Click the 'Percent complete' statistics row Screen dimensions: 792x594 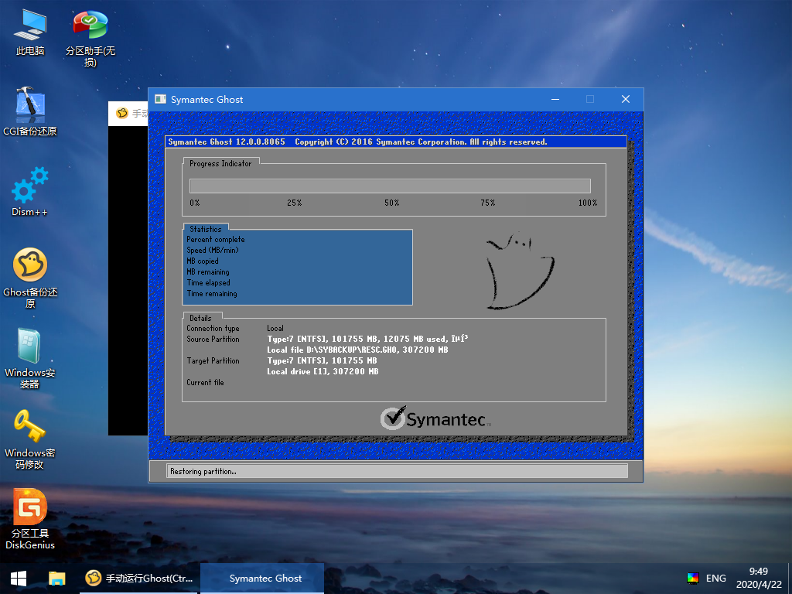216,240
